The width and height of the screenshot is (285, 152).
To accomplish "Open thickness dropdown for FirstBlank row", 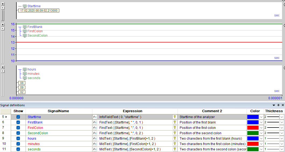I will tap(282, 122).
